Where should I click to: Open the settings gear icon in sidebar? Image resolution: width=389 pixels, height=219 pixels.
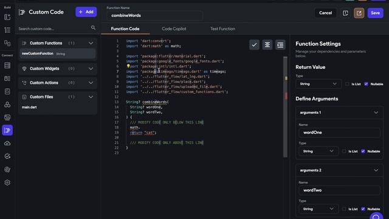pos(7,182)
